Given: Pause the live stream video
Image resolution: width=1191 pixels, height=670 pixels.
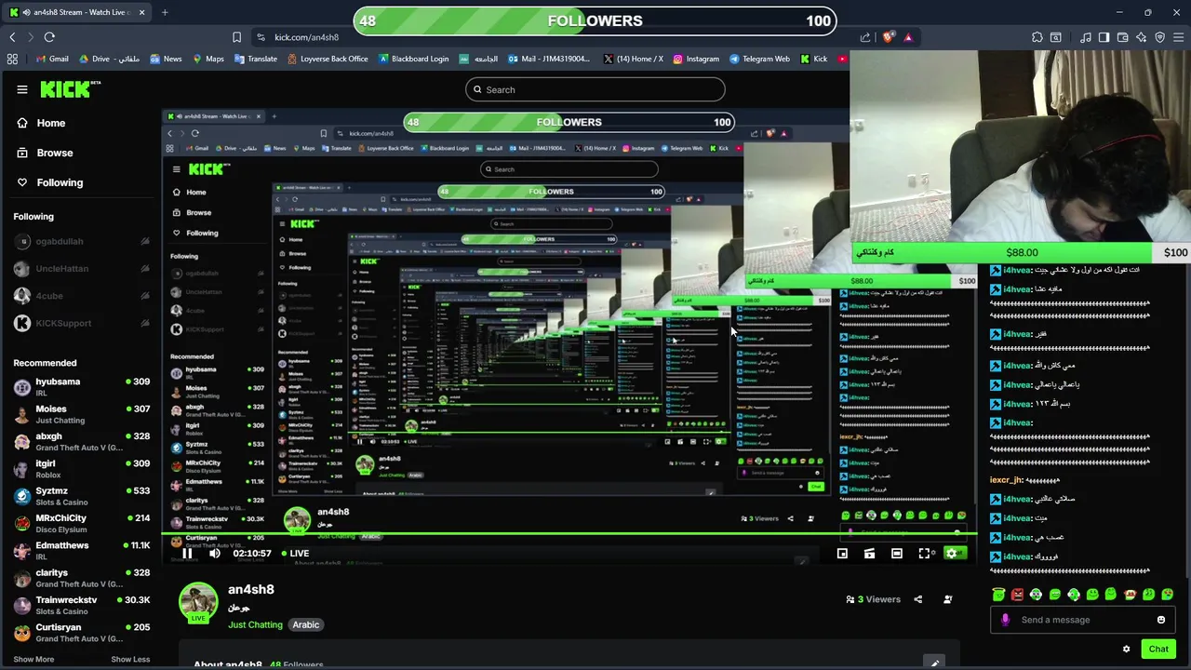Looking at the screenshot, I should (187, 554).
